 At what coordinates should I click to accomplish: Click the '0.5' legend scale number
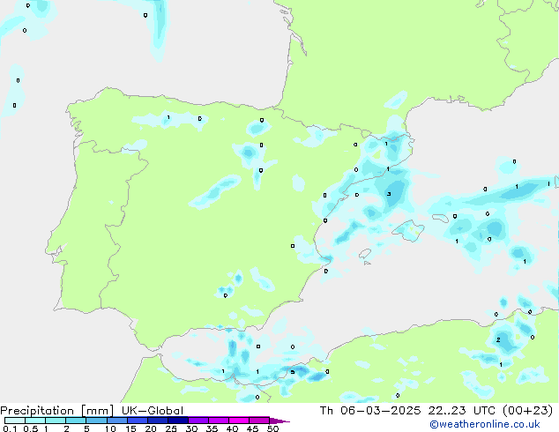point(31,428)
